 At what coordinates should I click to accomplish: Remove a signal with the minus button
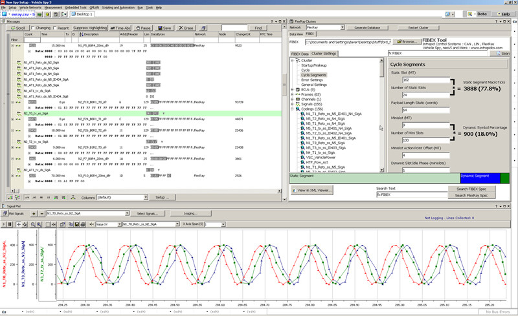coord(41,213)
